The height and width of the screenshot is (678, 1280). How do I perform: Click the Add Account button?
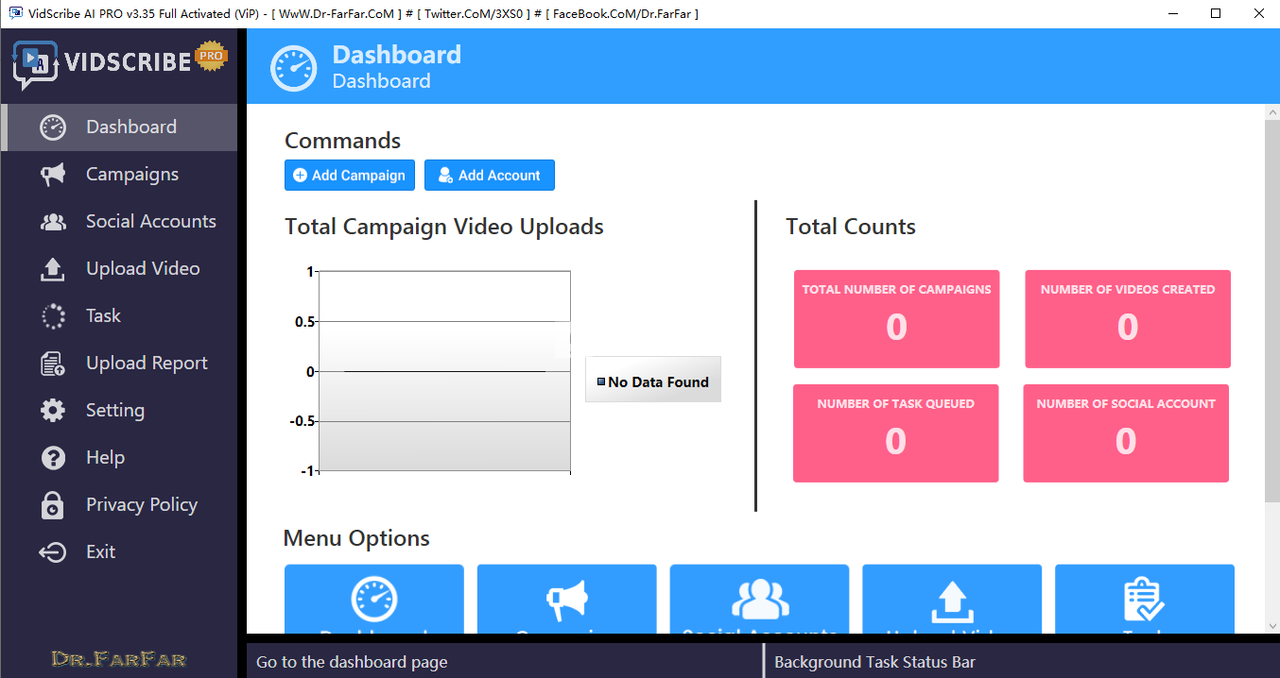pyautogui.click(x=490, y=176)
